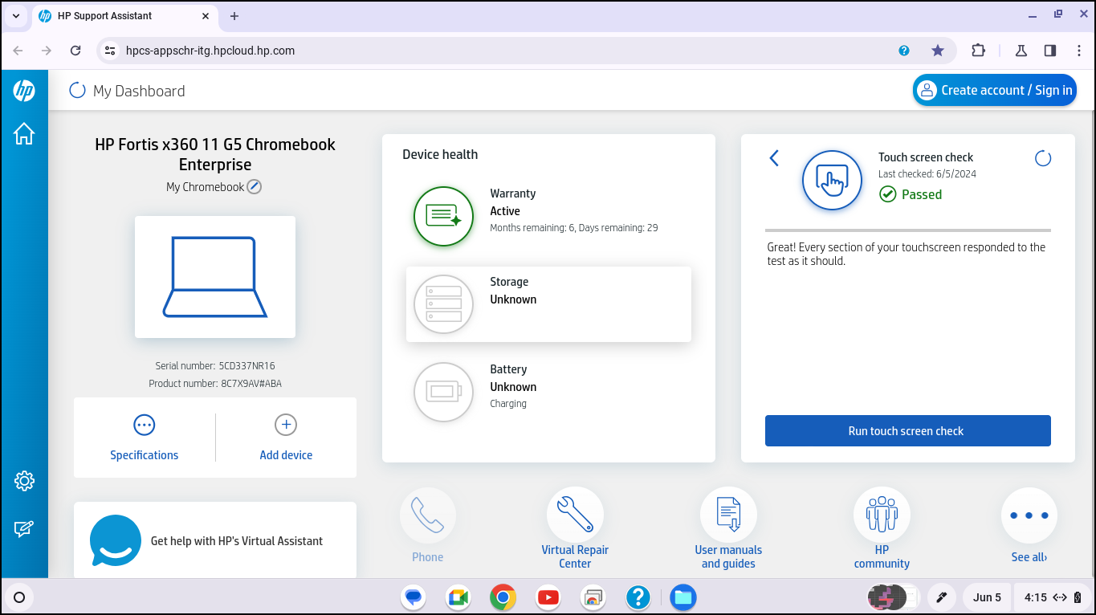1096x615 pixels.
Task: Open Settings gear in left sidebar
Action: pyautogui.click(x=24, y=481)
